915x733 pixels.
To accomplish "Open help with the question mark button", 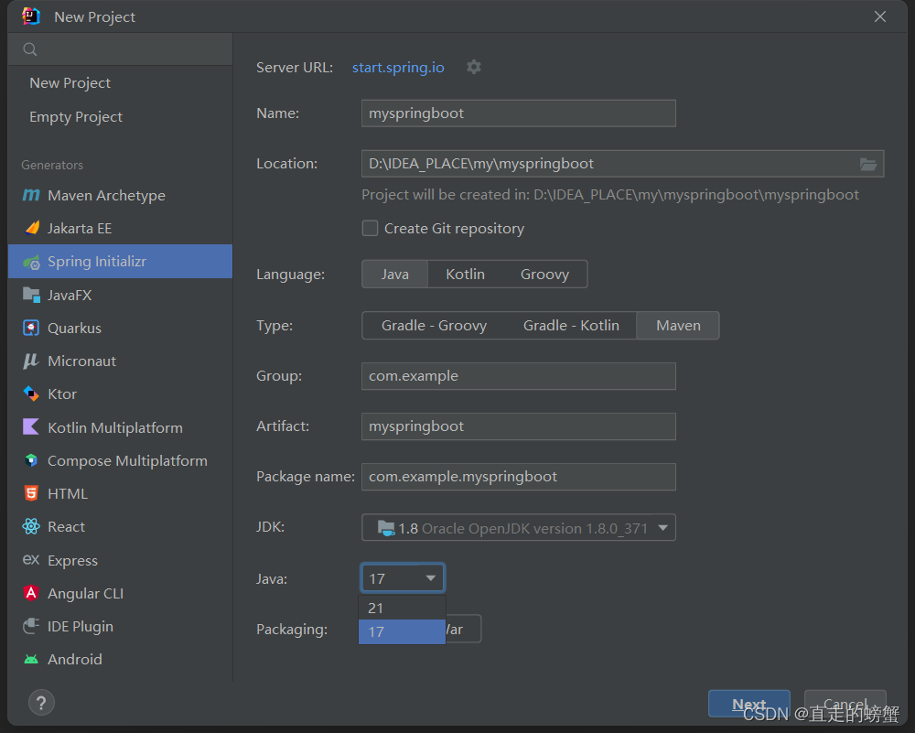I will click(x=41, y=703).
